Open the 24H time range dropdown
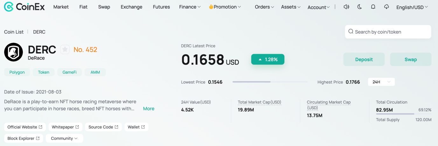 381,82
